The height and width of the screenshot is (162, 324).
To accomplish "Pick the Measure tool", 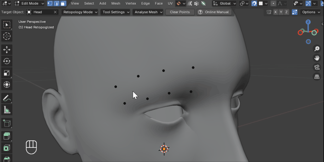I will 7,110.
